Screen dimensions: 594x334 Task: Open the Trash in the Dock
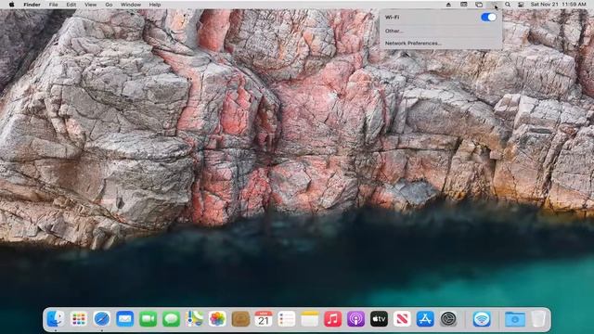tap(538, 319)
